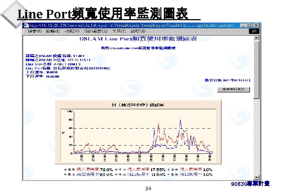281x195 pixels.
Task: Click the Line Slot name line
Action: pyautogui.click(x=53, y=64)
